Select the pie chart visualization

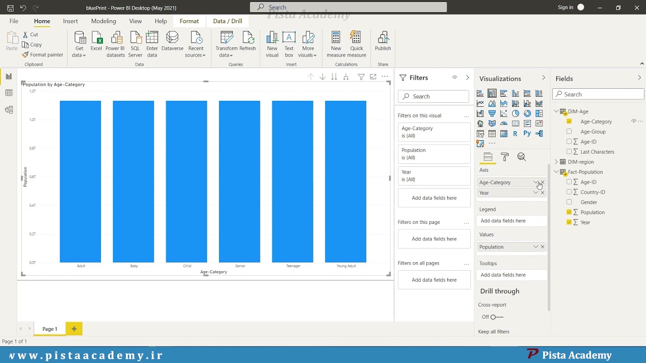[515, 113]
